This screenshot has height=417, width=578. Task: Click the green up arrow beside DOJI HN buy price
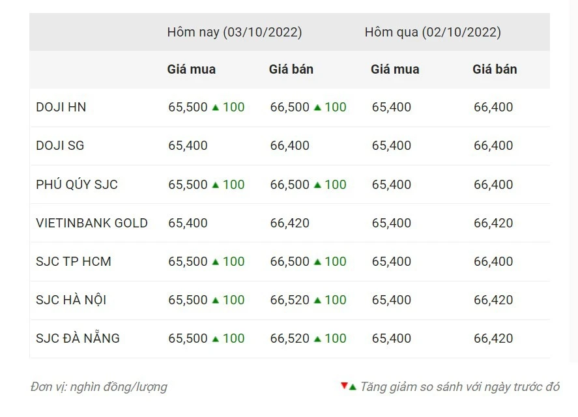[216, 108]
